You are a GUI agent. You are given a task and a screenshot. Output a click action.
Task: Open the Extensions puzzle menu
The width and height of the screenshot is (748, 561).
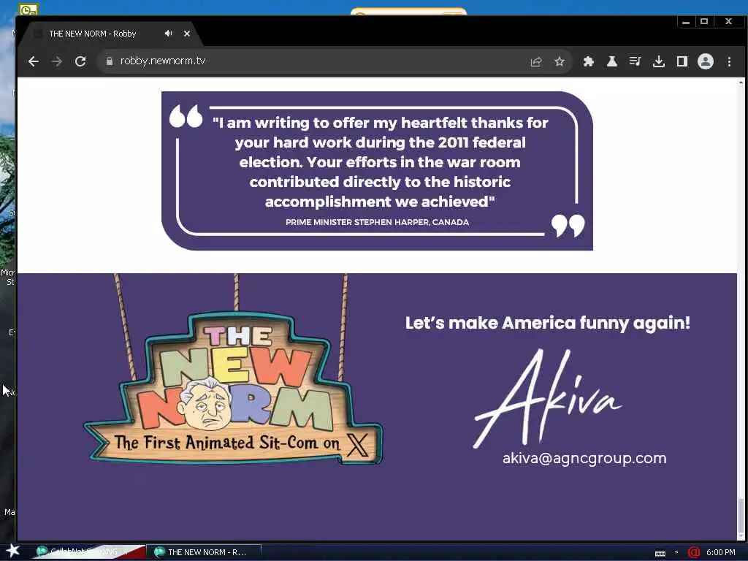click(x=589, y=61)
